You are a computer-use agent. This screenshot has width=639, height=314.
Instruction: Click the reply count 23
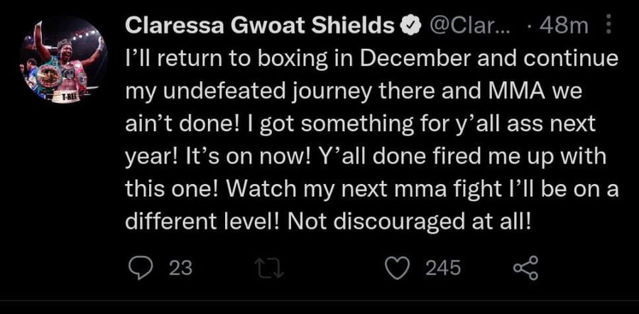click(182, 268)
